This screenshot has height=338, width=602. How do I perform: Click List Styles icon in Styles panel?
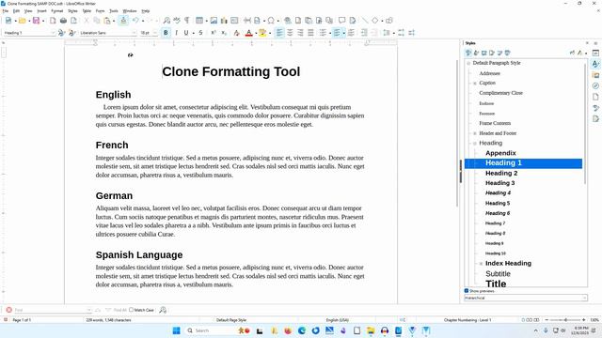pos(499,53)
